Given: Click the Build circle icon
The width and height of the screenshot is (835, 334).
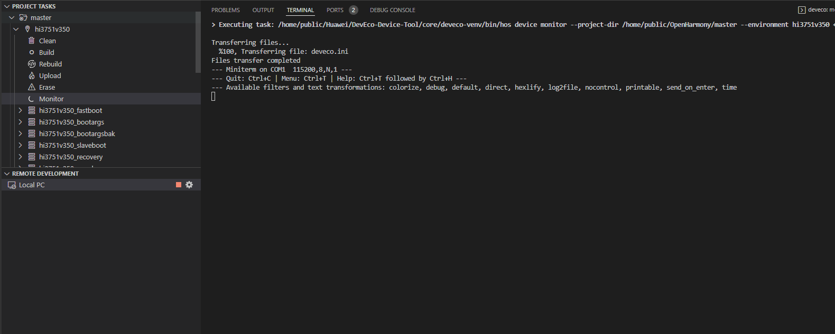Looking at the screenshot, I should tap(32, 52).
